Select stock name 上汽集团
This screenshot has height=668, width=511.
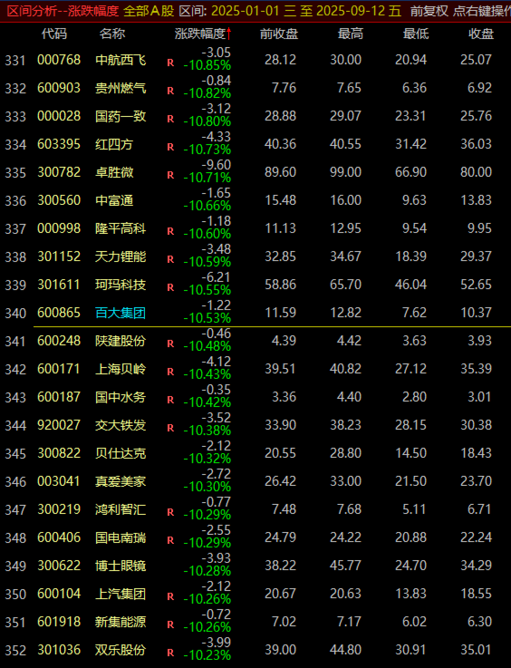(121, 594)
